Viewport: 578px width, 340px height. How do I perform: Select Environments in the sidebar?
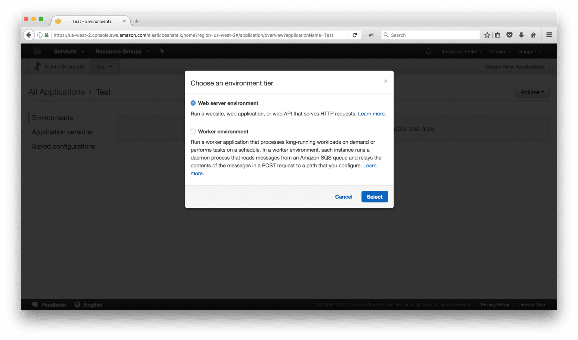click(x=52, y=118)
